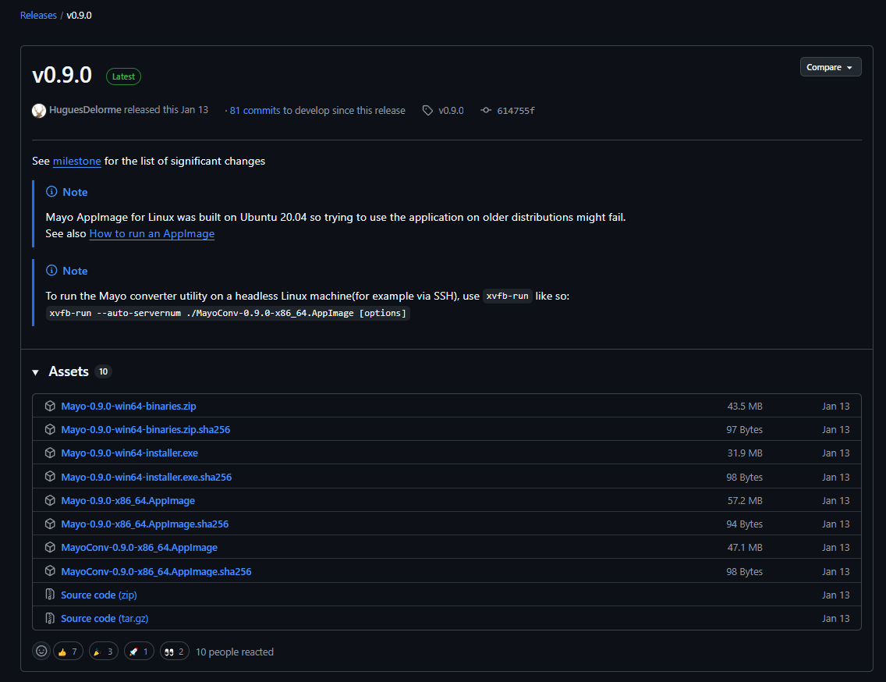Click the info icon of the first Note
The width and height of the screenshot is (886, 682).
click(51, 192)
